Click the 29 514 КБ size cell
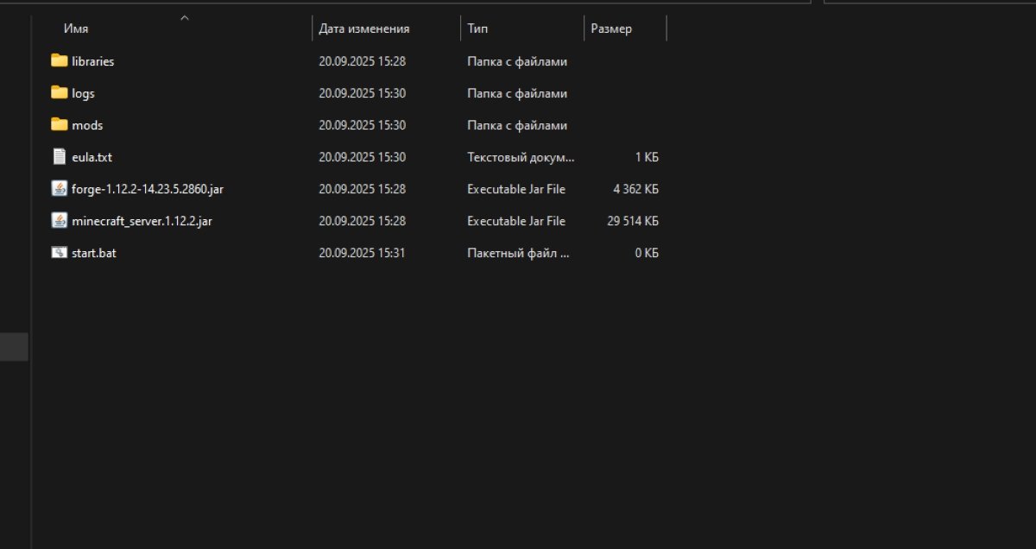This screenshot has width=1036, height=549. point(633,221)
